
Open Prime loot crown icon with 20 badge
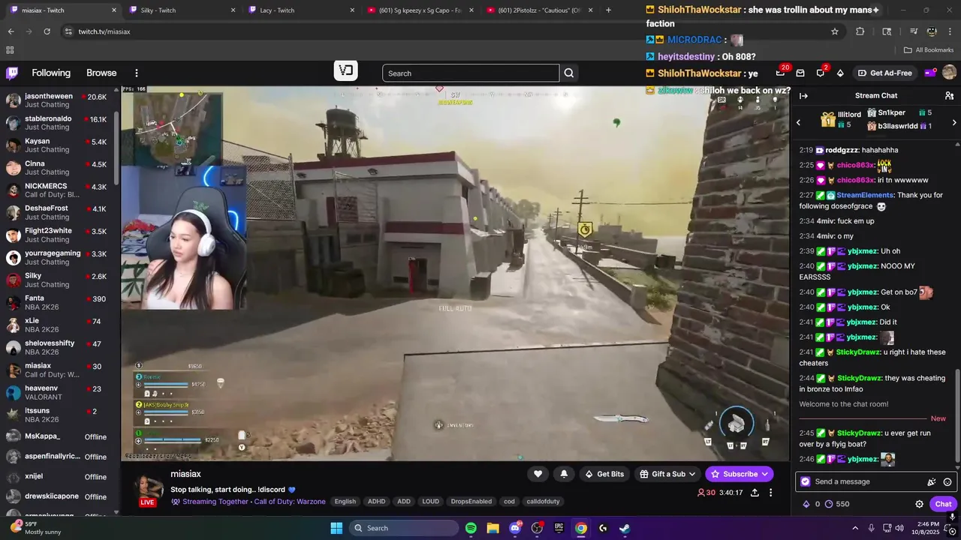tap(781, 73)
